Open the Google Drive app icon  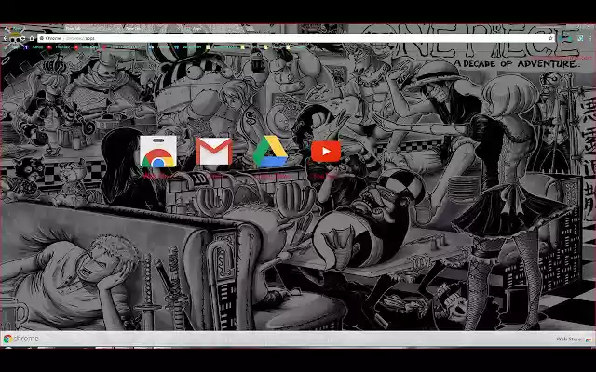(x=270, y=152)
